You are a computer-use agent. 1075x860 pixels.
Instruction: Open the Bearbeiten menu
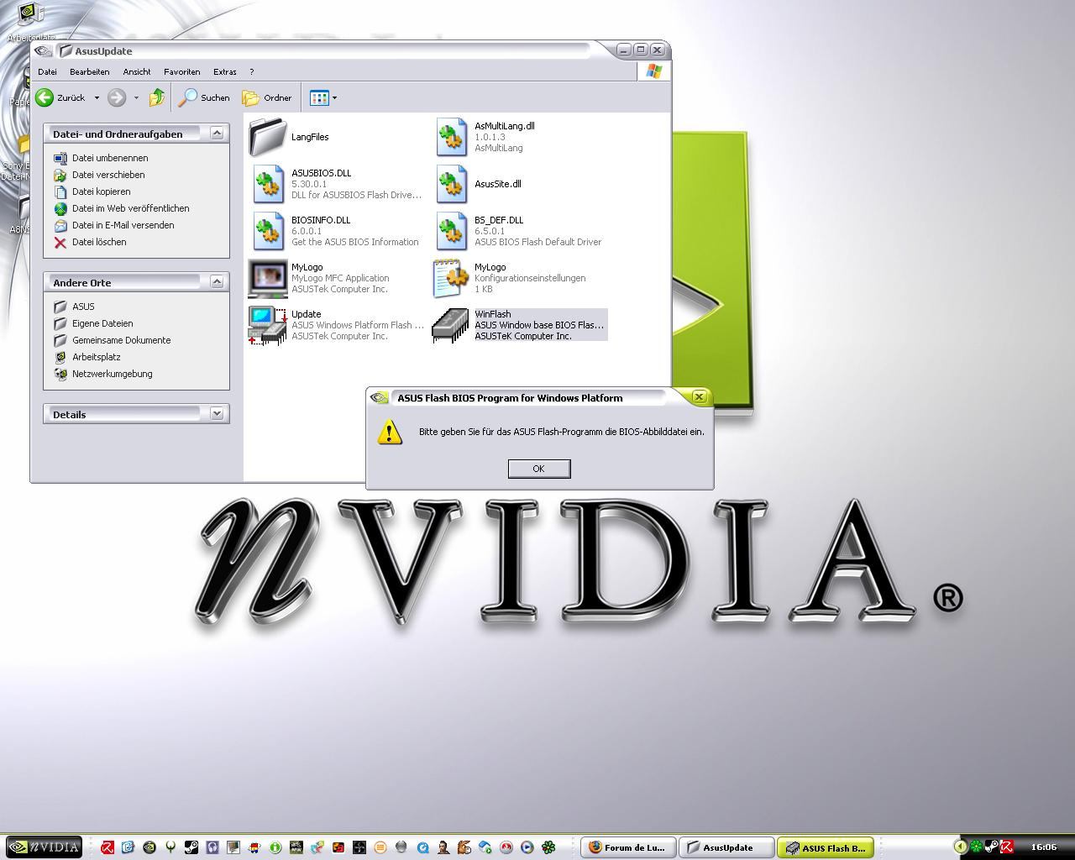point(89,71)
